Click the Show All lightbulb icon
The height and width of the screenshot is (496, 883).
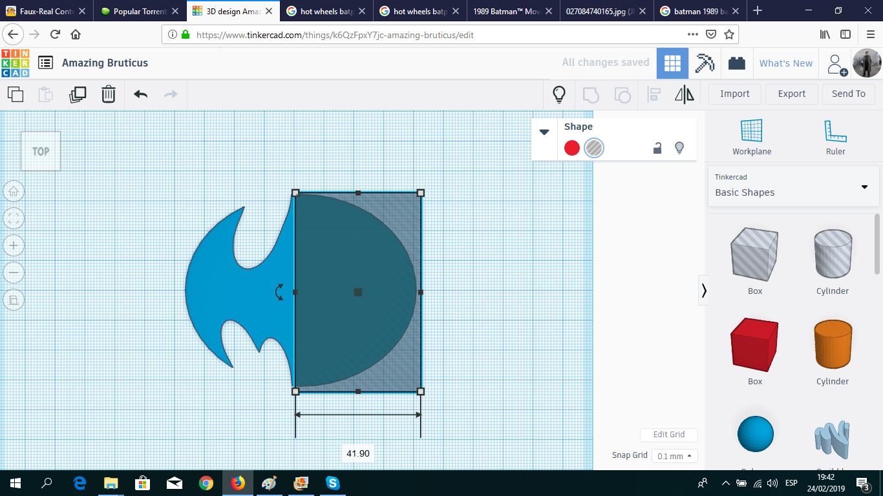tap(559, 94)
